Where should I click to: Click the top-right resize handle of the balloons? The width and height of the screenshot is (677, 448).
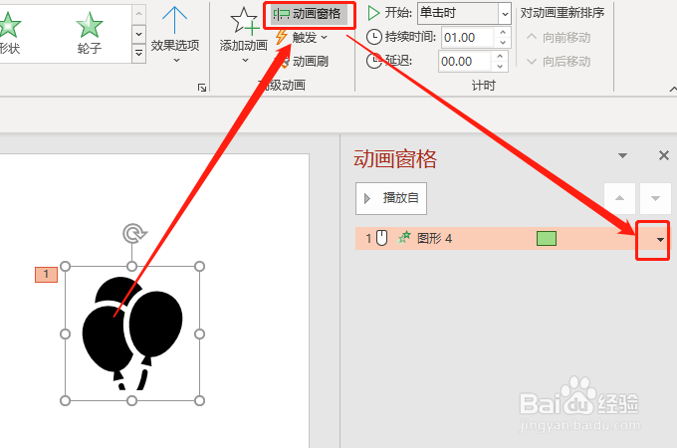[199, 266]
